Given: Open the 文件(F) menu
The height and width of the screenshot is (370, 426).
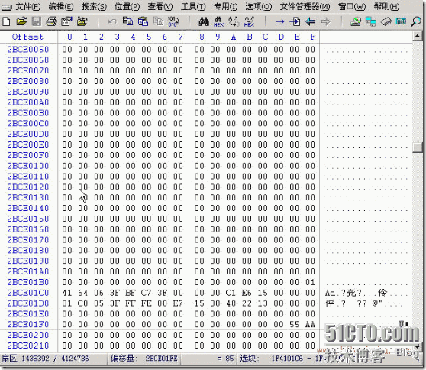Looking at the screenshot, I should 28,7.
